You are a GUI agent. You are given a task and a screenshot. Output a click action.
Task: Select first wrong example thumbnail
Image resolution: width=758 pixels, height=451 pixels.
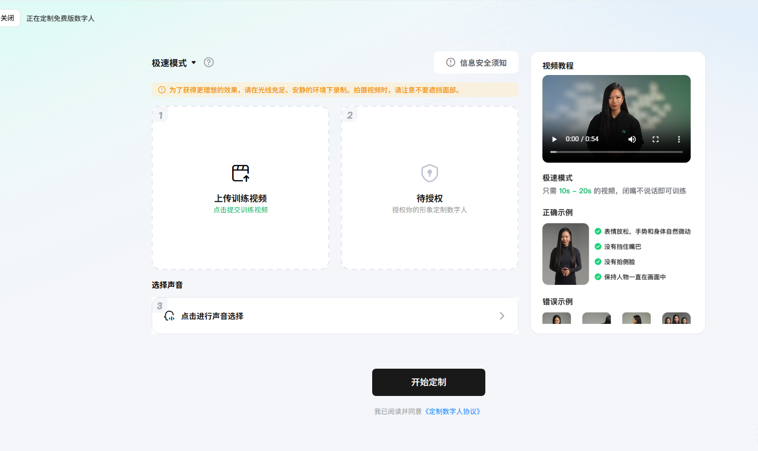pyautogui.click(x=557, y=319)
